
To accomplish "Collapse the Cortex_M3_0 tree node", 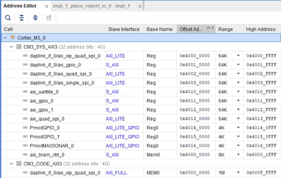I will pos(5,38).
